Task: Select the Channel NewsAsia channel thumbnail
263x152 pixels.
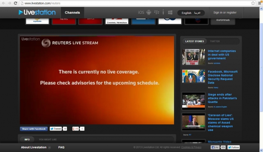Action: pos(117,21)
